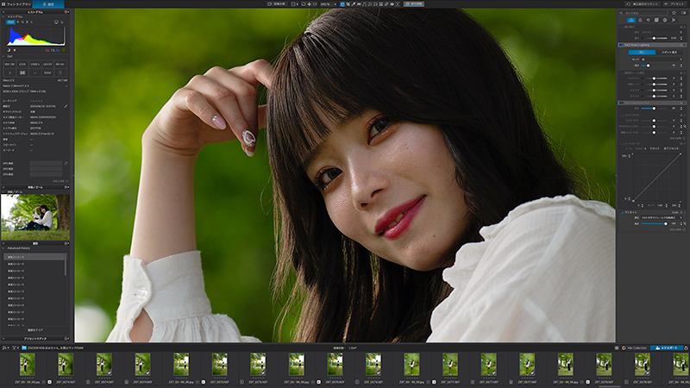
Task: Toggle the DxO ClearView Plus enable switch
Action: click(x=622, y=103)
